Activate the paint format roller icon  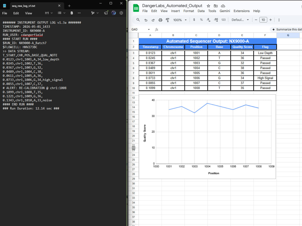pyautogui.click(x=168, y=20)
